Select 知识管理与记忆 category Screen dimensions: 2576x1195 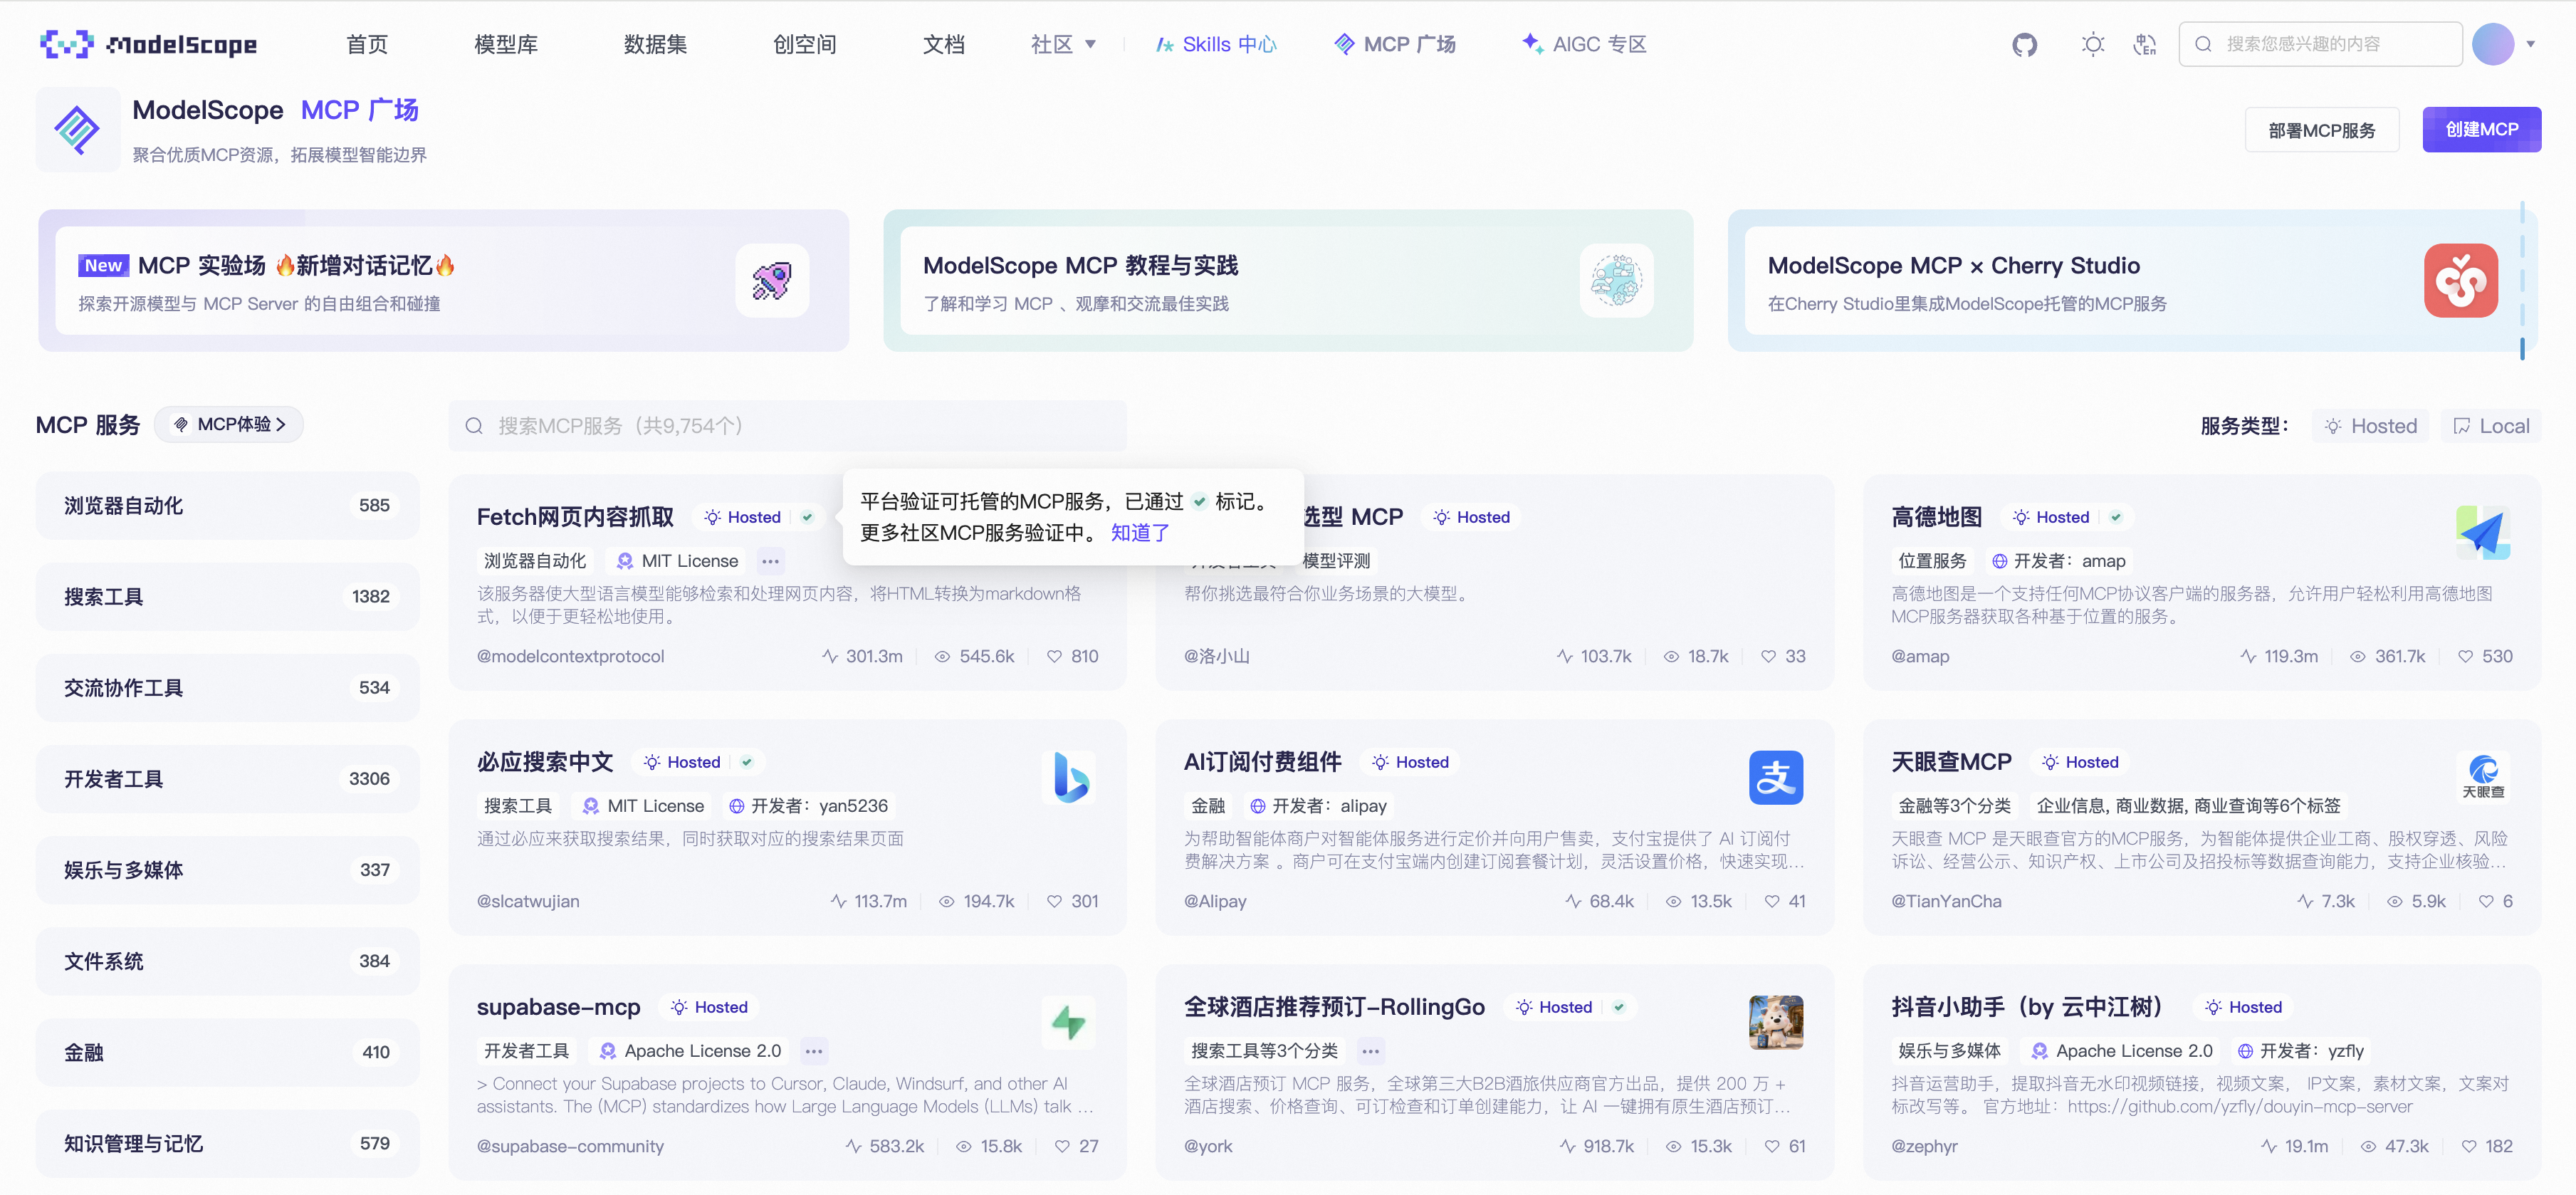(227, 1143)
